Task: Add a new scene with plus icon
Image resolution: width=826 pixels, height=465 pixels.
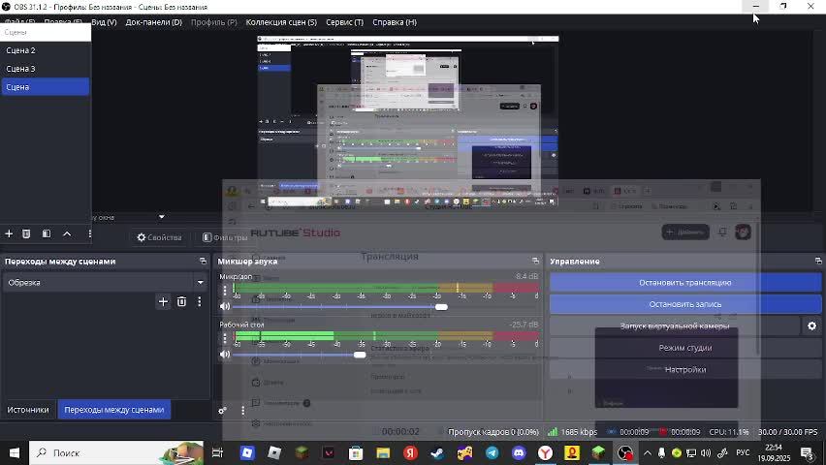Action: click(x=9, y=233)
